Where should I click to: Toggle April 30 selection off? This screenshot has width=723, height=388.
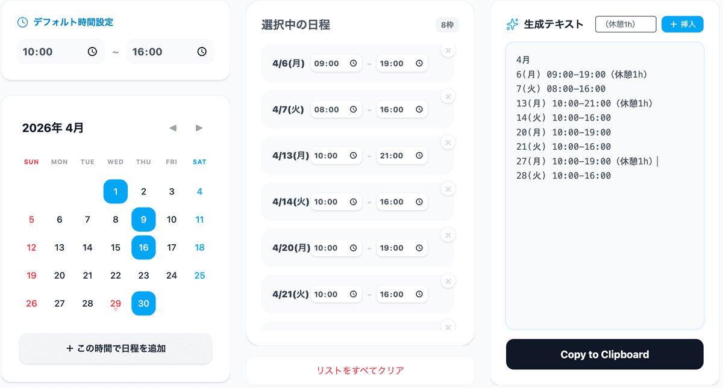[143, 304]
